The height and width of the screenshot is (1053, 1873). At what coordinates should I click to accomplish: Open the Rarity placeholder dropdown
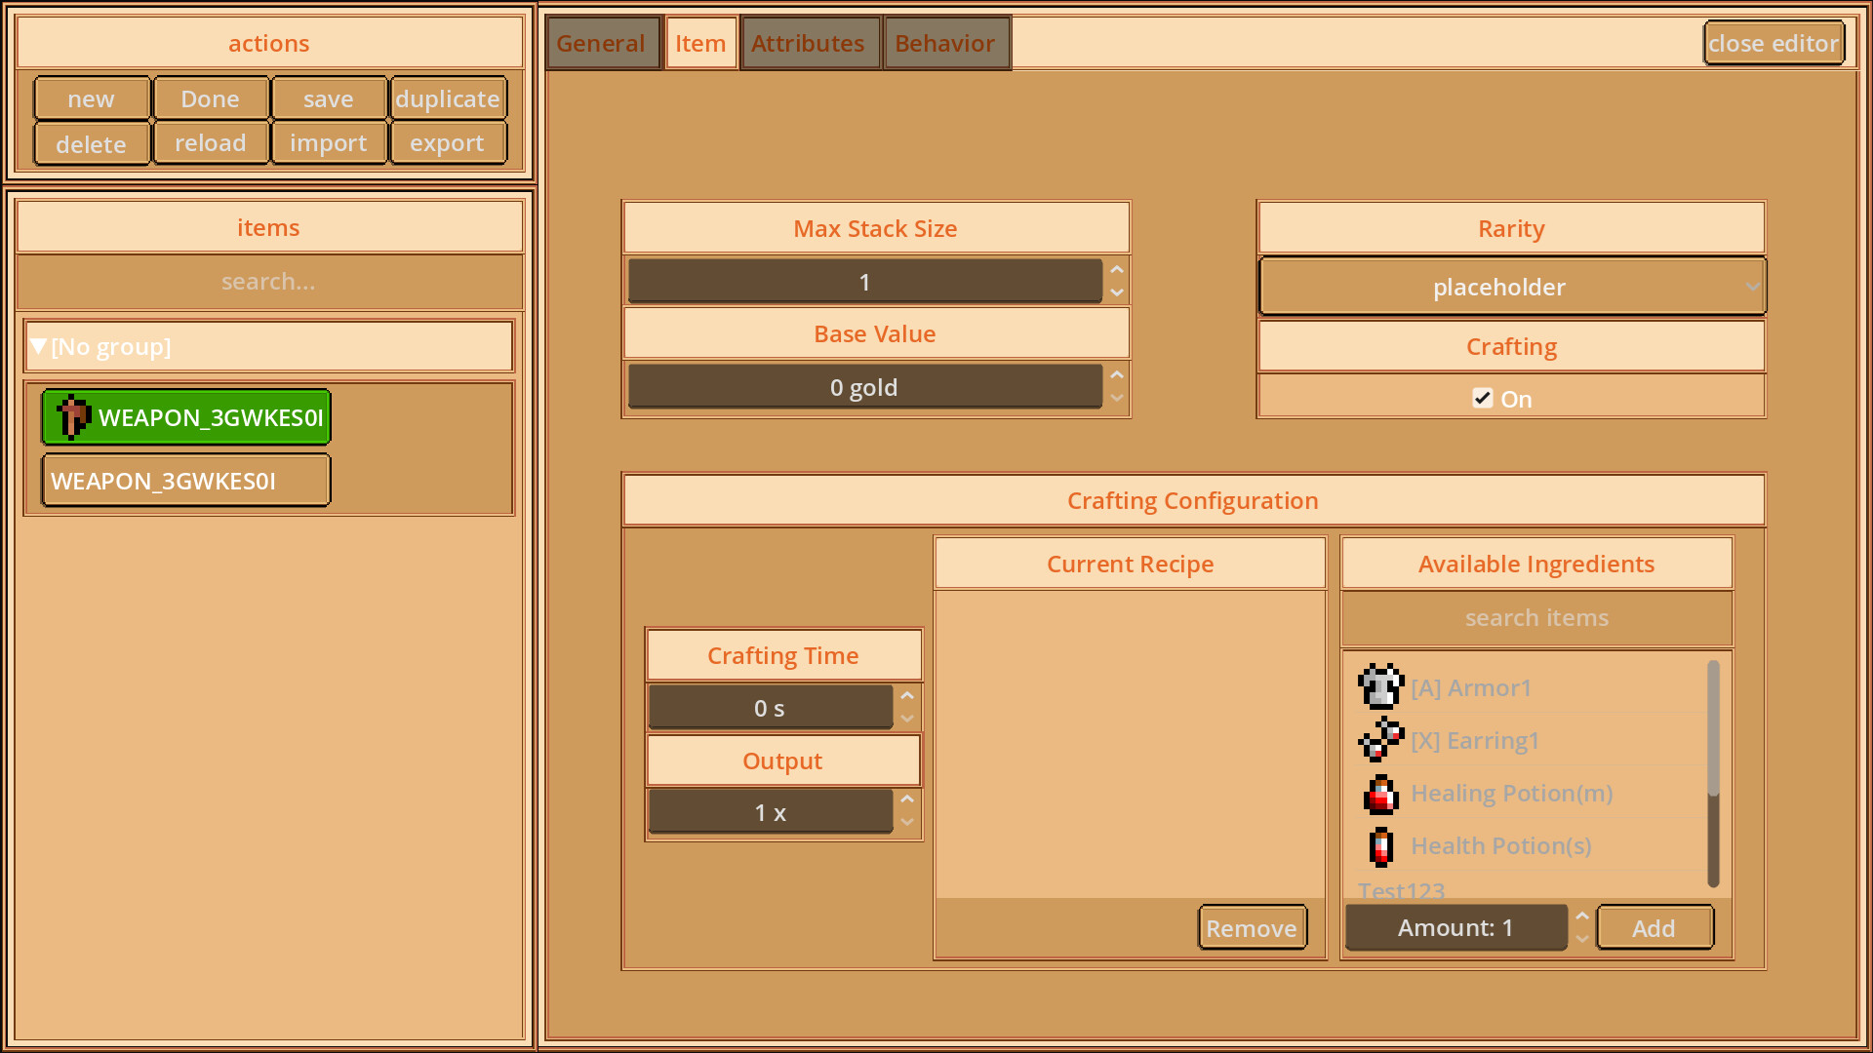pos(1510,287)
